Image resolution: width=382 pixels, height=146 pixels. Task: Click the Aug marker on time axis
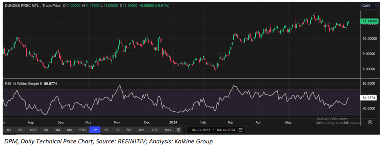click(31, 122)
